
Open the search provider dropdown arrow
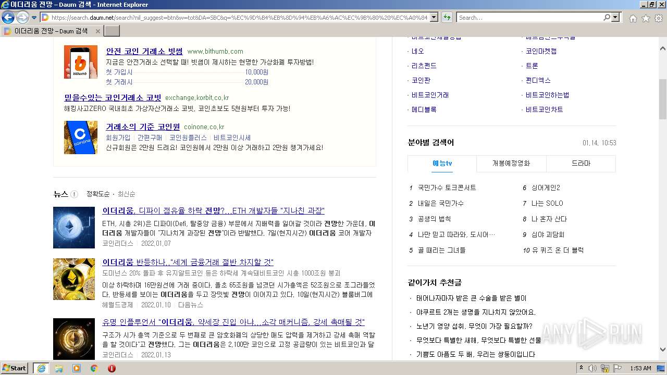coord(615,17)
